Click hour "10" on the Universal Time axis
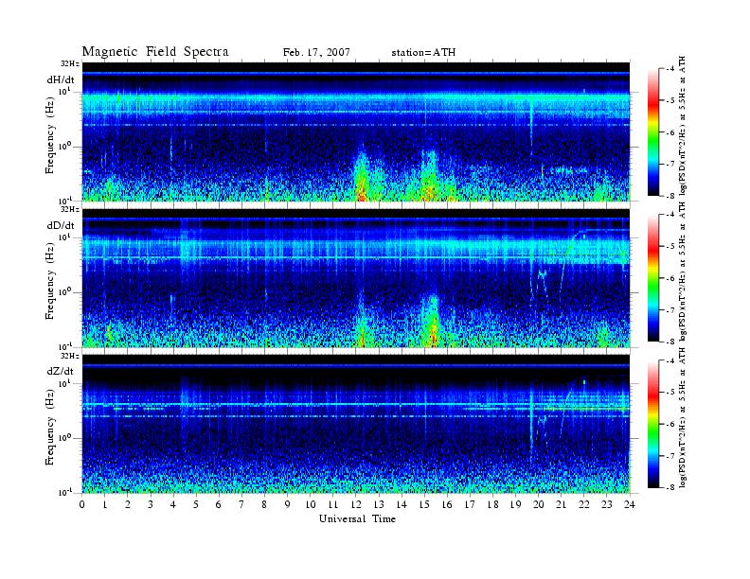This screenshot has width=750, height=579. coord(311,504)
